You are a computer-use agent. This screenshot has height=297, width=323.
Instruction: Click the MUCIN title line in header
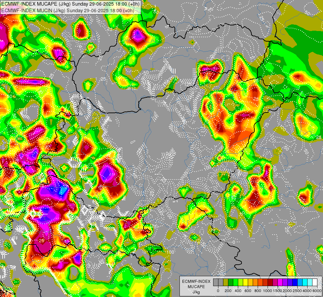pos(68,11)
